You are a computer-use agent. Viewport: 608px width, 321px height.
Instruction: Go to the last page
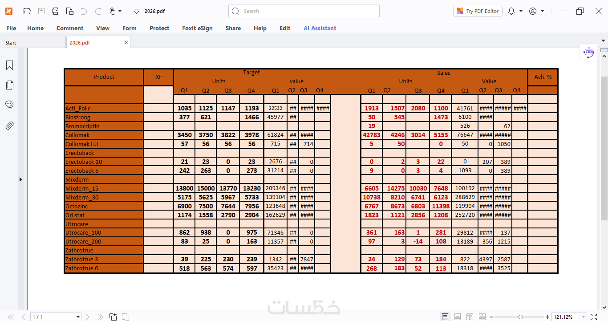point(101,317)
